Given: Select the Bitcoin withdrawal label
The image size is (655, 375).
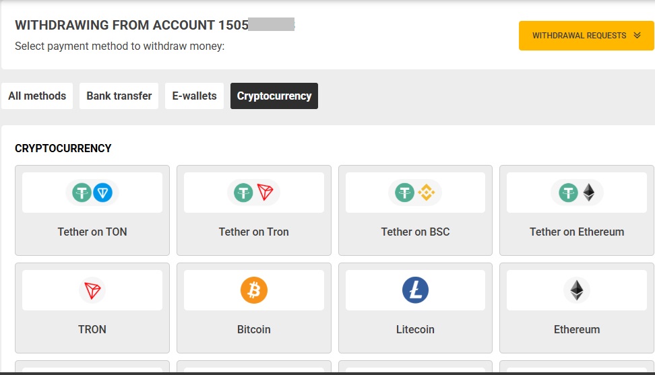Looking at the screenshot, I should click(254, 329).
